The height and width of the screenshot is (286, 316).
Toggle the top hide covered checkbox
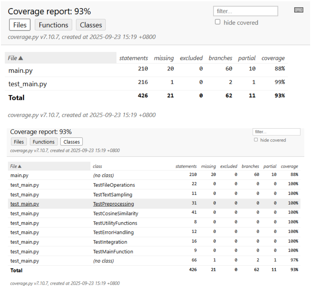[218, 22]
